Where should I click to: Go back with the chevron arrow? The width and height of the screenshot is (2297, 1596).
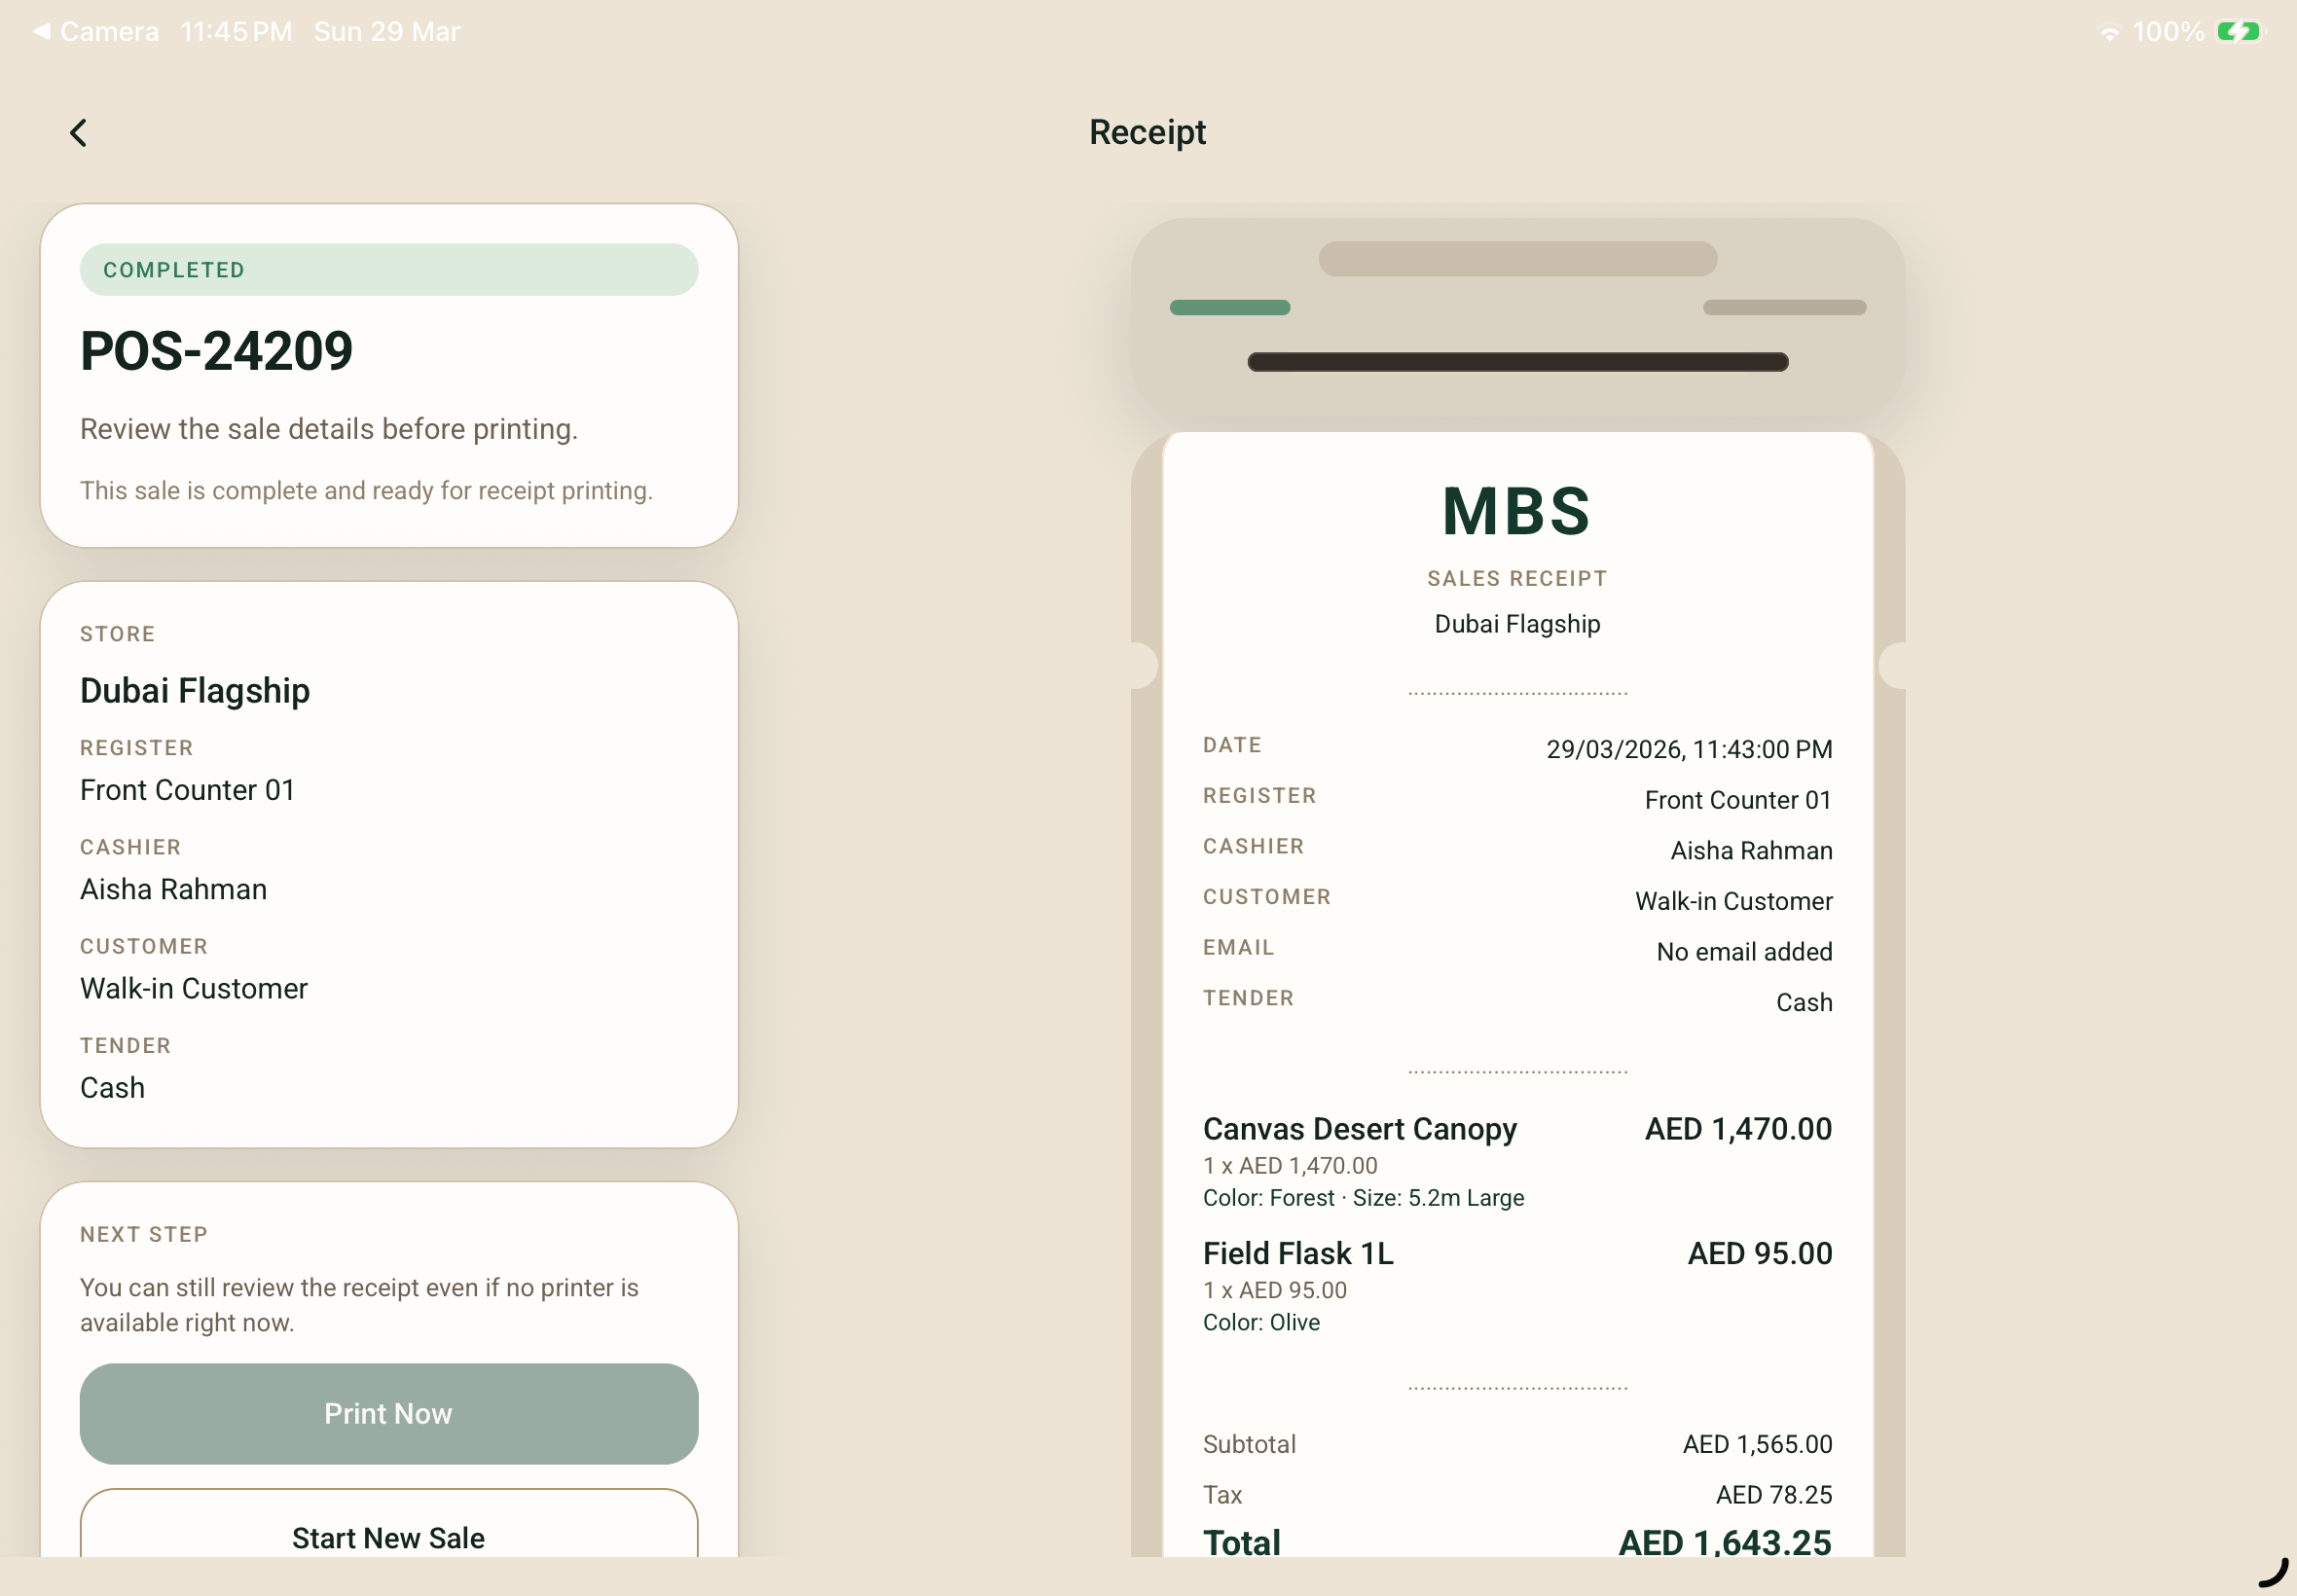coord(78,132)
